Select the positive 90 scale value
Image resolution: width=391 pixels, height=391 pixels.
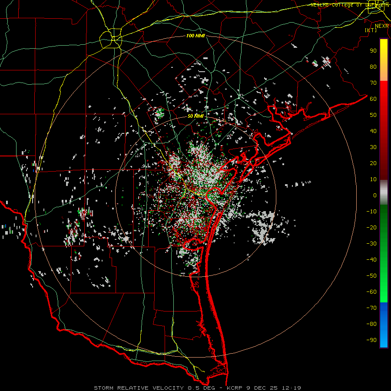click(x=373, y=51)
